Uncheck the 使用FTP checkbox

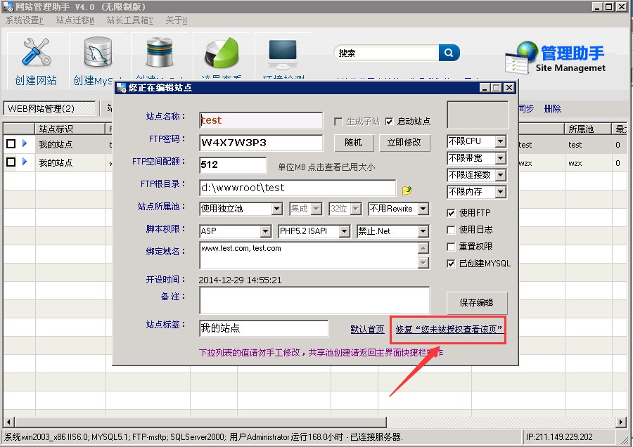coord(452,213)
